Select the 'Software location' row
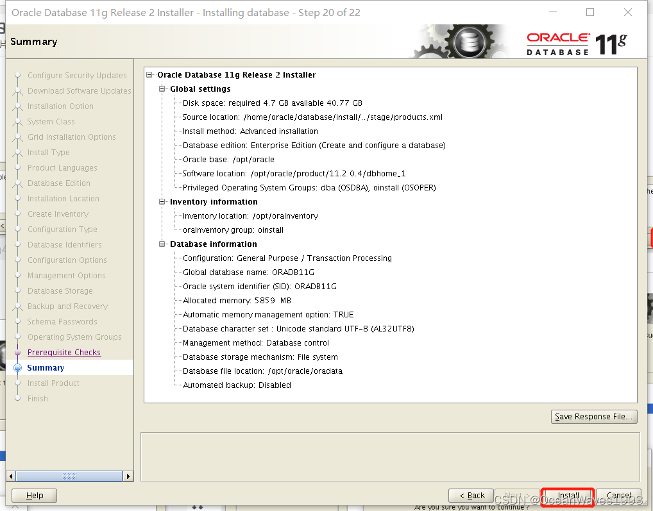This screenshot has height=511, width=653. tap(294, 174)
